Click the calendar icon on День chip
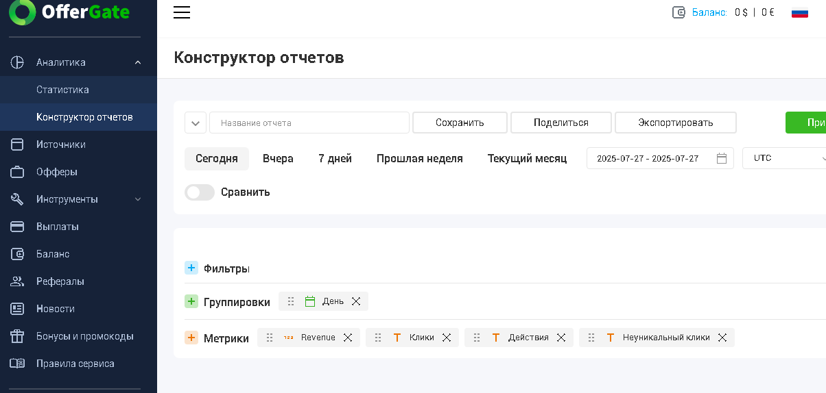This screenshot has height=393, width=826. (x=310, y=301)
